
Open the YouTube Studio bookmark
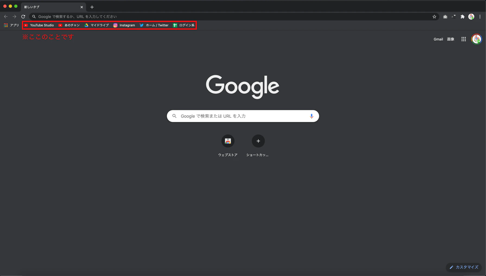pyautogui.click(x=39, y=25)
